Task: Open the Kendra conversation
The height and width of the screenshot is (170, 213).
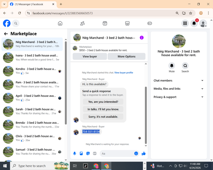Action: pos(32,71)
